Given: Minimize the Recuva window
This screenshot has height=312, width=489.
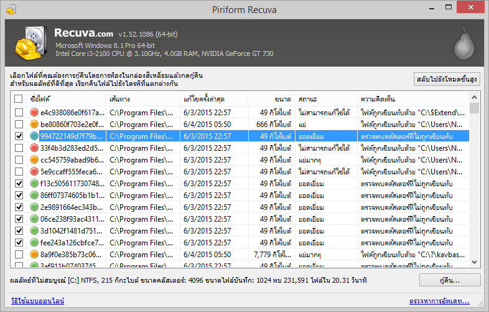Looking at the screenshot, I should (x=432, y=8).
